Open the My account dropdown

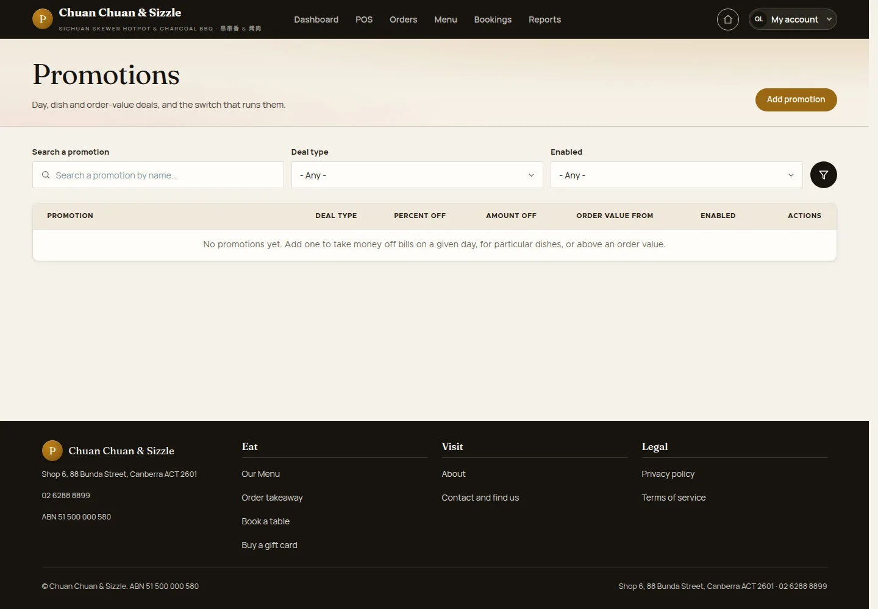[x=793, y=19]
